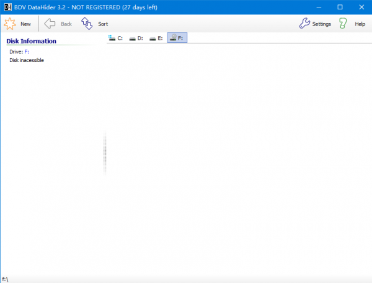
Task: Open the E: drive tab
Action: [x=156, y=38]
